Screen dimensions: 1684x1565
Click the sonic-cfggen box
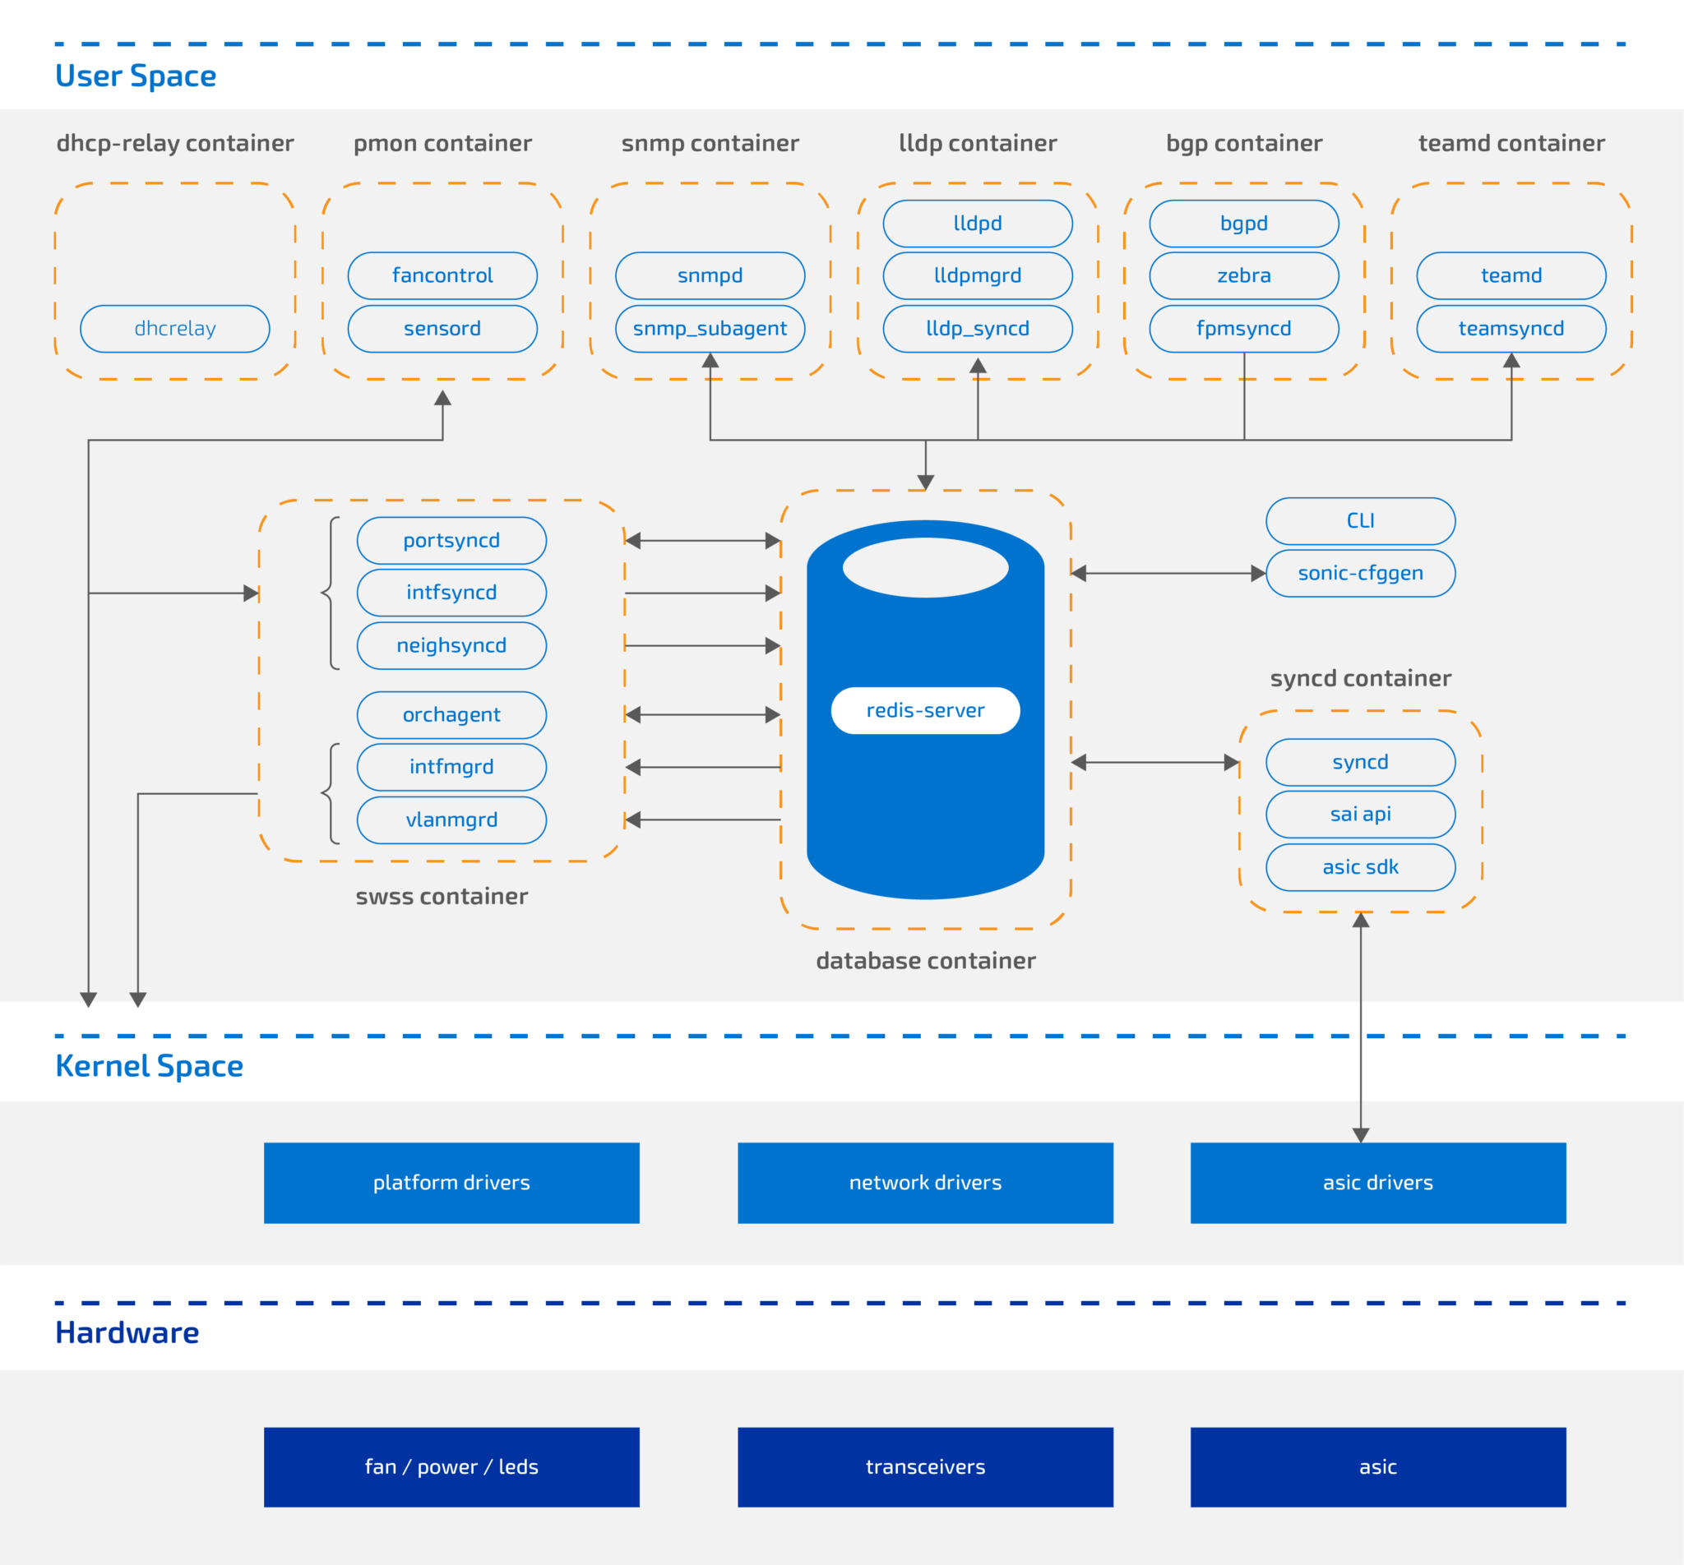point(1360,574)
